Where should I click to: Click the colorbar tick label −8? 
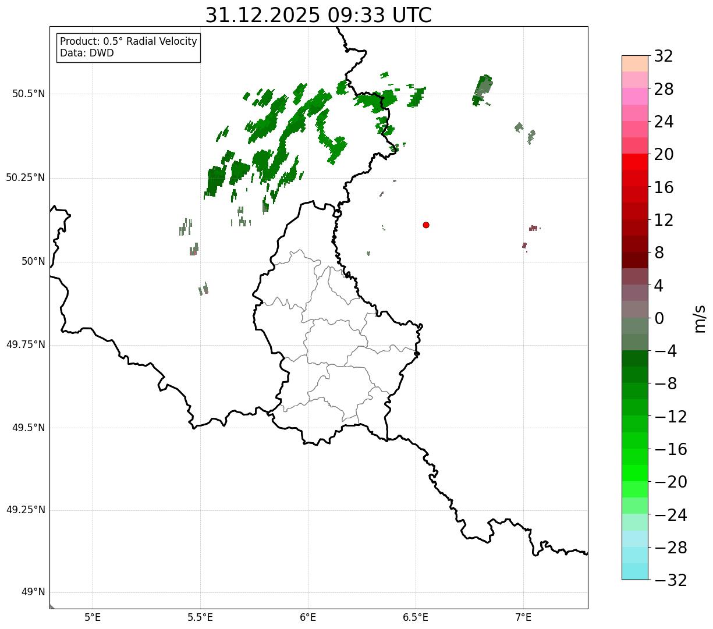point(665,383)
